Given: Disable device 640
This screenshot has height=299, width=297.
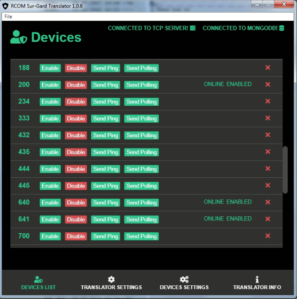Looking at the screenshot, I should click(76, 203).
